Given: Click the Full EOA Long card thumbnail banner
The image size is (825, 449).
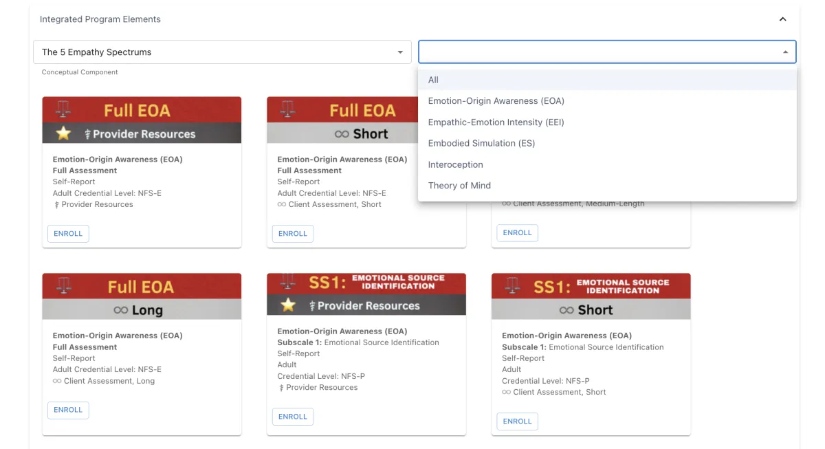Looking at the screenshot, I should (141, 285).
